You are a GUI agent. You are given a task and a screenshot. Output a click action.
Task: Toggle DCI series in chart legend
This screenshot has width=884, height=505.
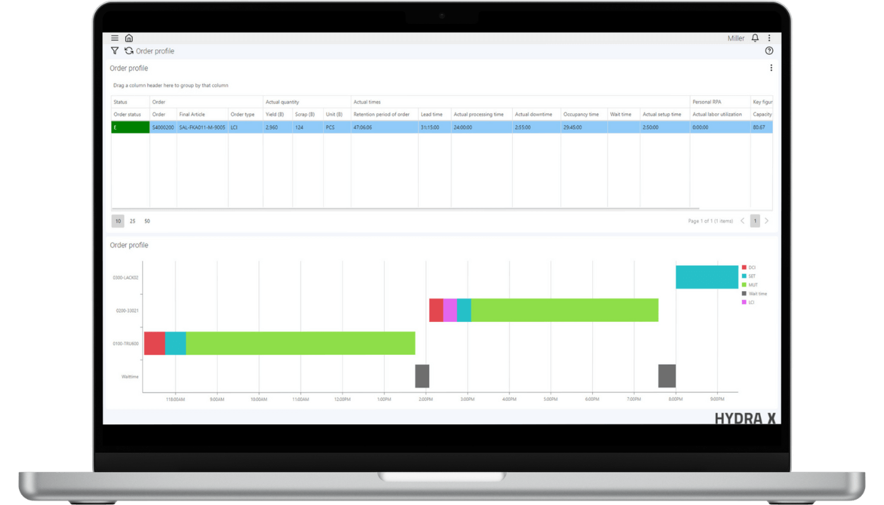[x=748, y=268]
